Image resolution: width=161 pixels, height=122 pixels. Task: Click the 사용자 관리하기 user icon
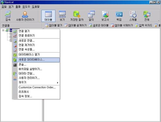click(25, 16)
